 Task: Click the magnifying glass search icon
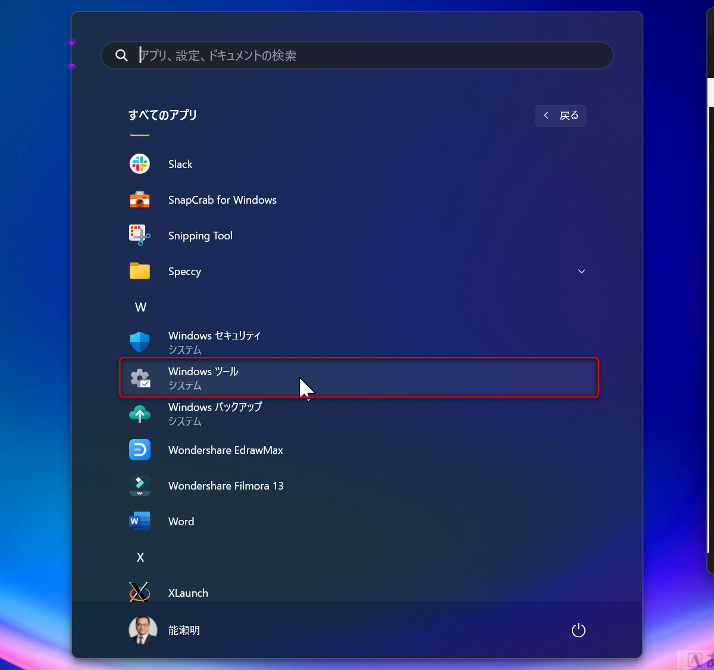121,55
